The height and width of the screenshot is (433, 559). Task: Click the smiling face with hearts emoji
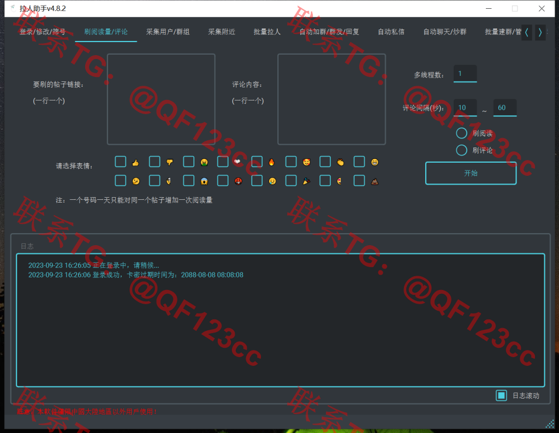[x=306, y=163]
